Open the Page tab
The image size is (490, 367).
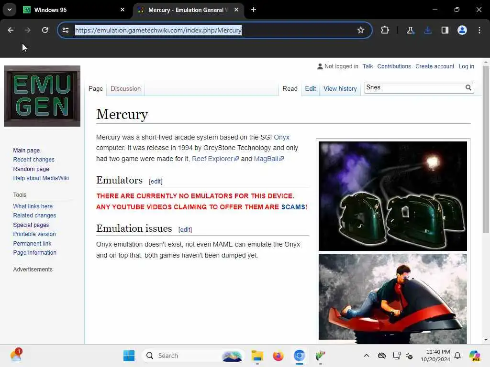tap(96, 88)
